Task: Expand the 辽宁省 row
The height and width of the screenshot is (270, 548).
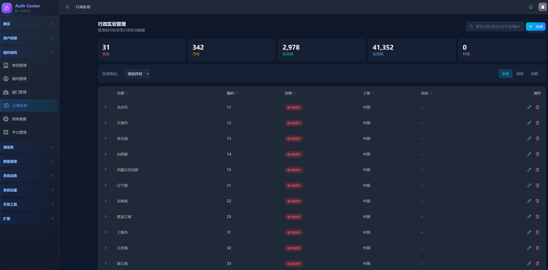Action: pos(105,185)
